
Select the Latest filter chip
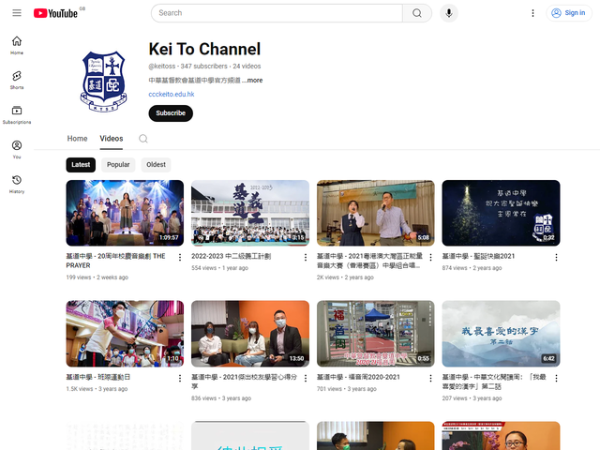[81, 165]
